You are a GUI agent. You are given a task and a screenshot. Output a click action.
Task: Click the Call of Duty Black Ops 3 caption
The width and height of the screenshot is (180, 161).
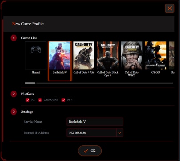point(108,74)
